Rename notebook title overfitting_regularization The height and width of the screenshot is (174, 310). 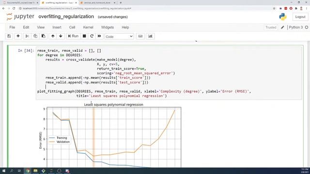click(x=66, y=16)
